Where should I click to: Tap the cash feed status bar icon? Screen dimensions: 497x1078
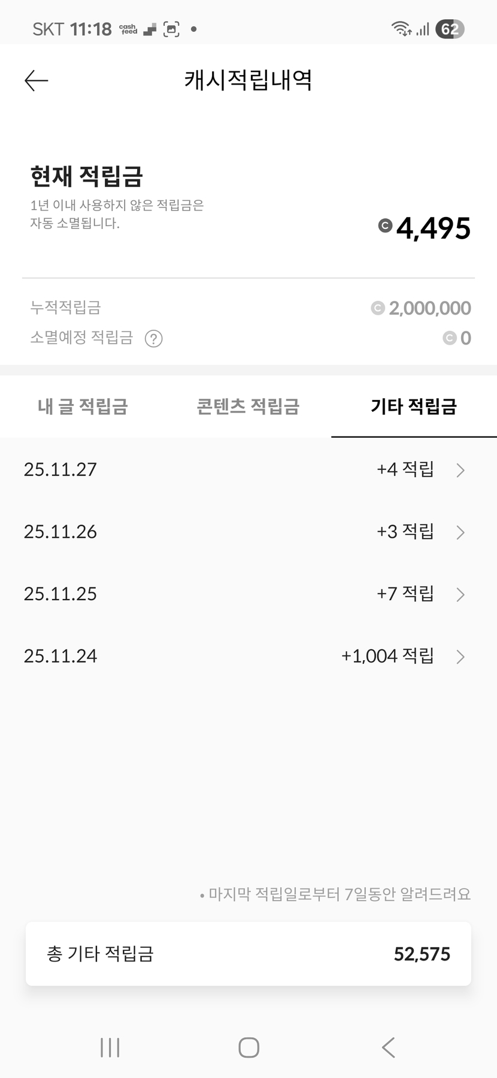128,29
